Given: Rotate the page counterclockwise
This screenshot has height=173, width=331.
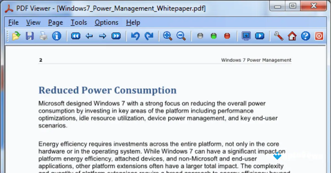Looking at the screenshot, I should click(x=135, y=36).
